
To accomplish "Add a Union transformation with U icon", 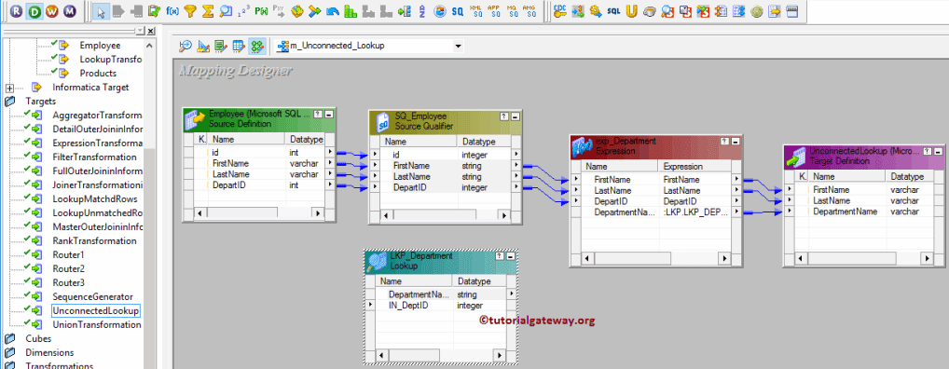I will 632,11.
